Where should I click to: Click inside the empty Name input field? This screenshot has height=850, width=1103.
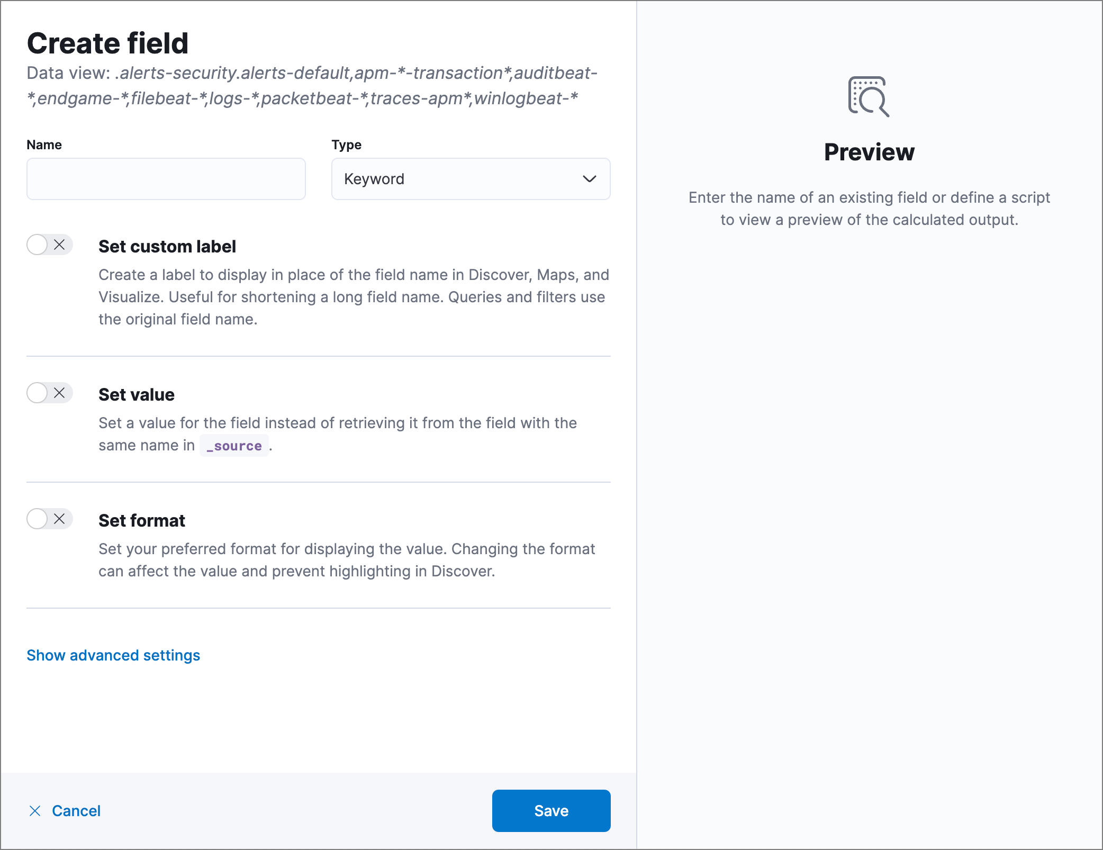(166, 179)
